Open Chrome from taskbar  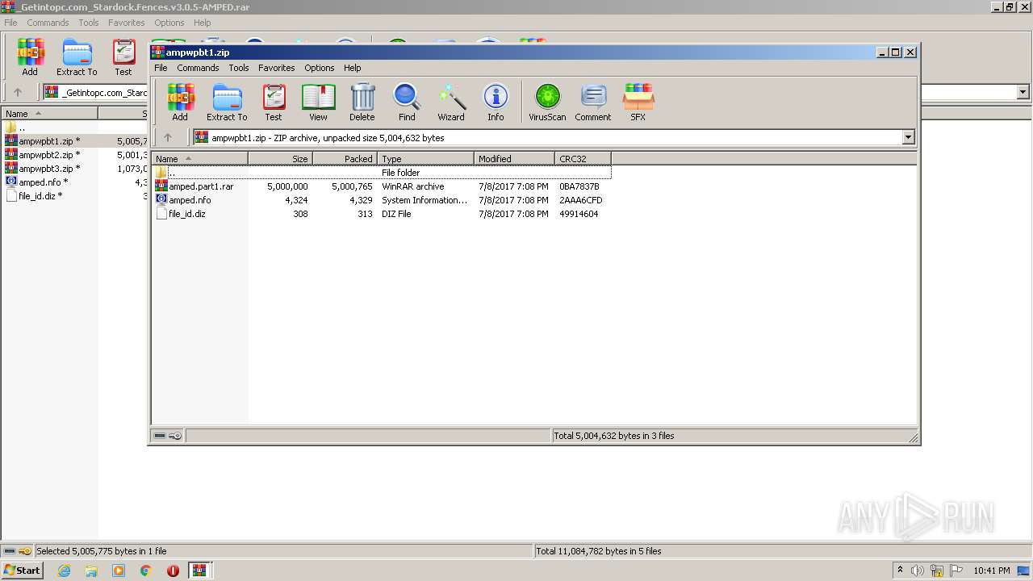tap(145, 571)
